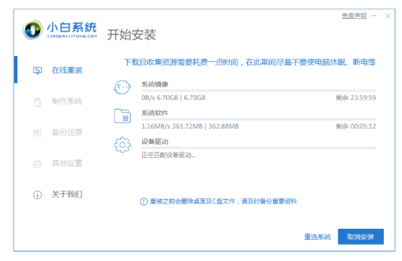Click the lock icon beside 其他设置

click(37, 164)
